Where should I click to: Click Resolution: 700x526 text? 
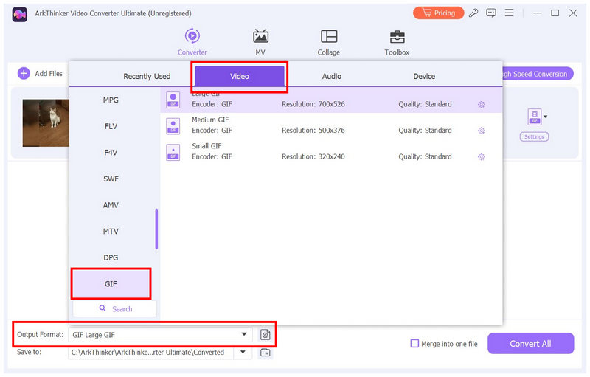(x=313, y=104)
